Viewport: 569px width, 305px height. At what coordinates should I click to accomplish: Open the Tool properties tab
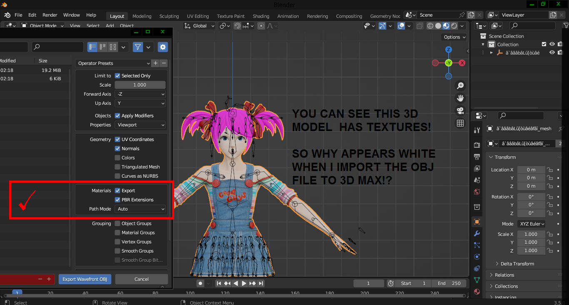(477, 130)
